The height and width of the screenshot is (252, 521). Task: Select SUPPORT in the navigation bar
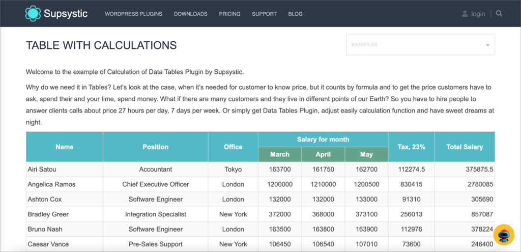[264, 14]
